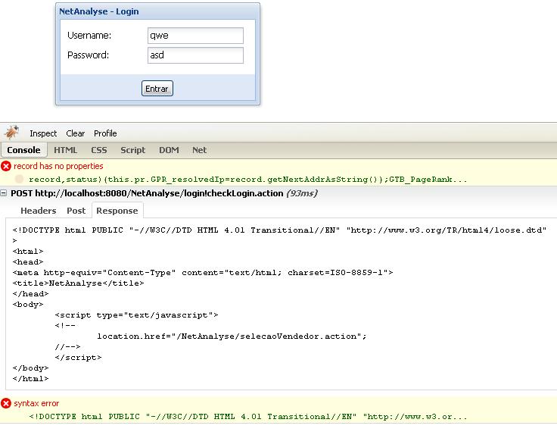Collapse the POST checkLogin.action request
The image size is (557, 435).
point(4,193)
